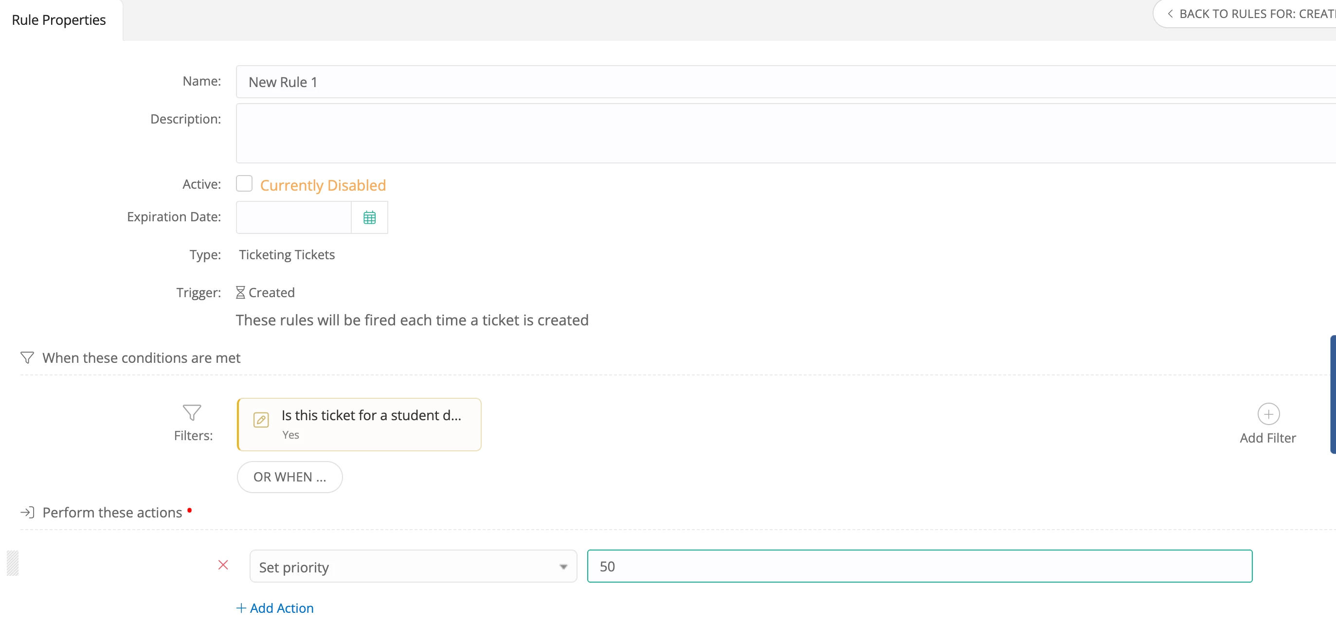Click the edit icon on the student filter
The image size is (1336, 640).
pyautogui.click(x=261, y=420)
